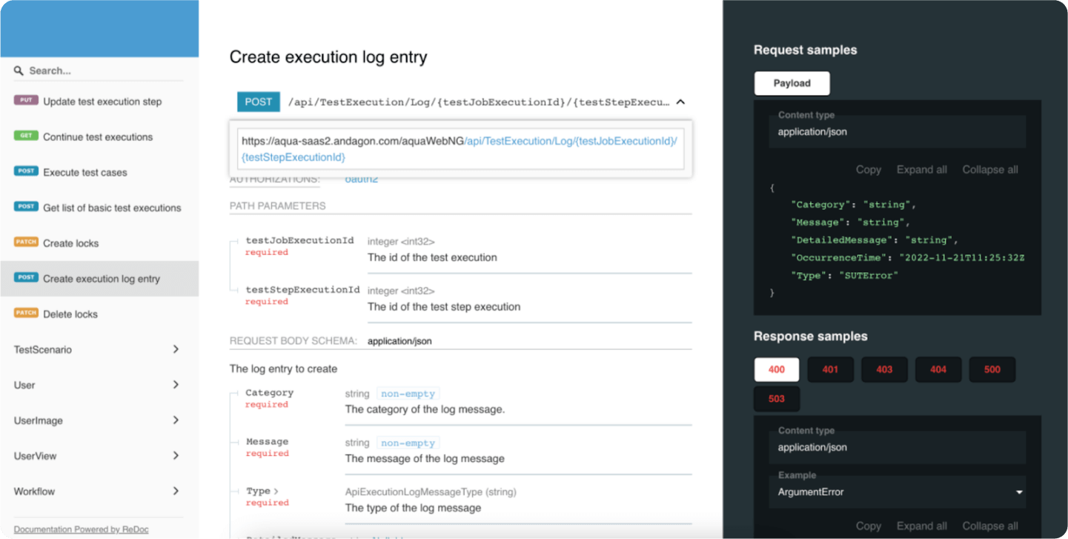The width and height of the screenshot is (1068, 539).
Task: Open the oauth2 authorizations link
Action: point(361,178)
